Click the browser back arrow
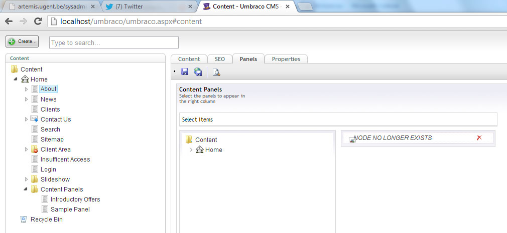The height and width of the screenshot is (233, 507). [x=9, y=21]
